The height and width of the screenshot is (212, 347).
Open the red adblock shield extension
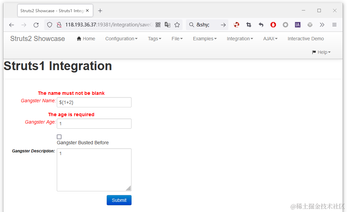[x=273, y=25]
